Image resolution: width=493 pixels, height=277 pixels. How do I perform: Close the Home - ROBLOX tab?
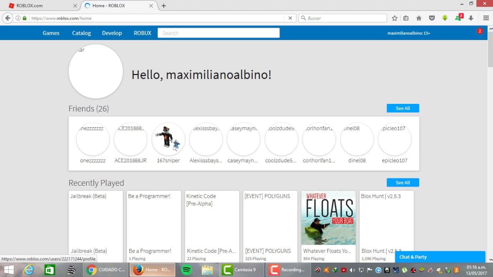pyautogui.click(x=151, y=6)
